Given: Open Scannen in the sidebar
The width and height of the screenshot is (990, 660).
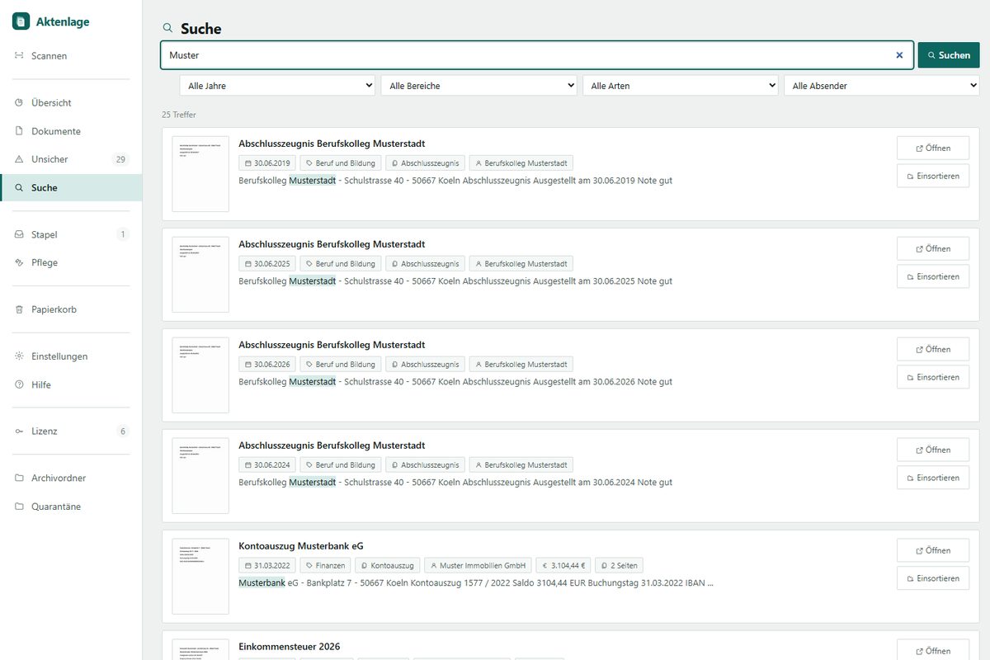Looking at the screenshot, I should point(71,56).
